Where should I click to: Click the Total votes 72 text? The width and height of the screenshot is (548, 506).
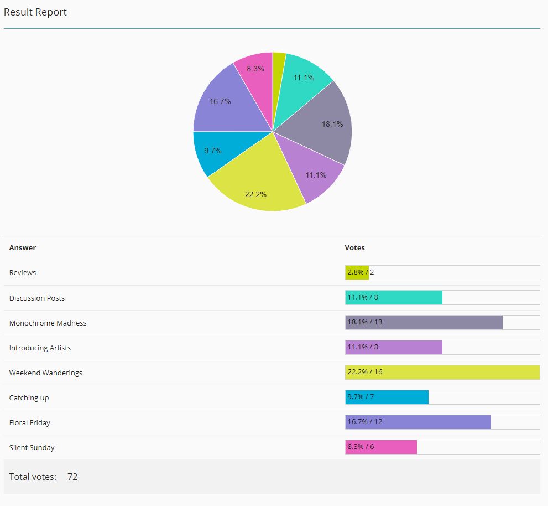point(43,477)
